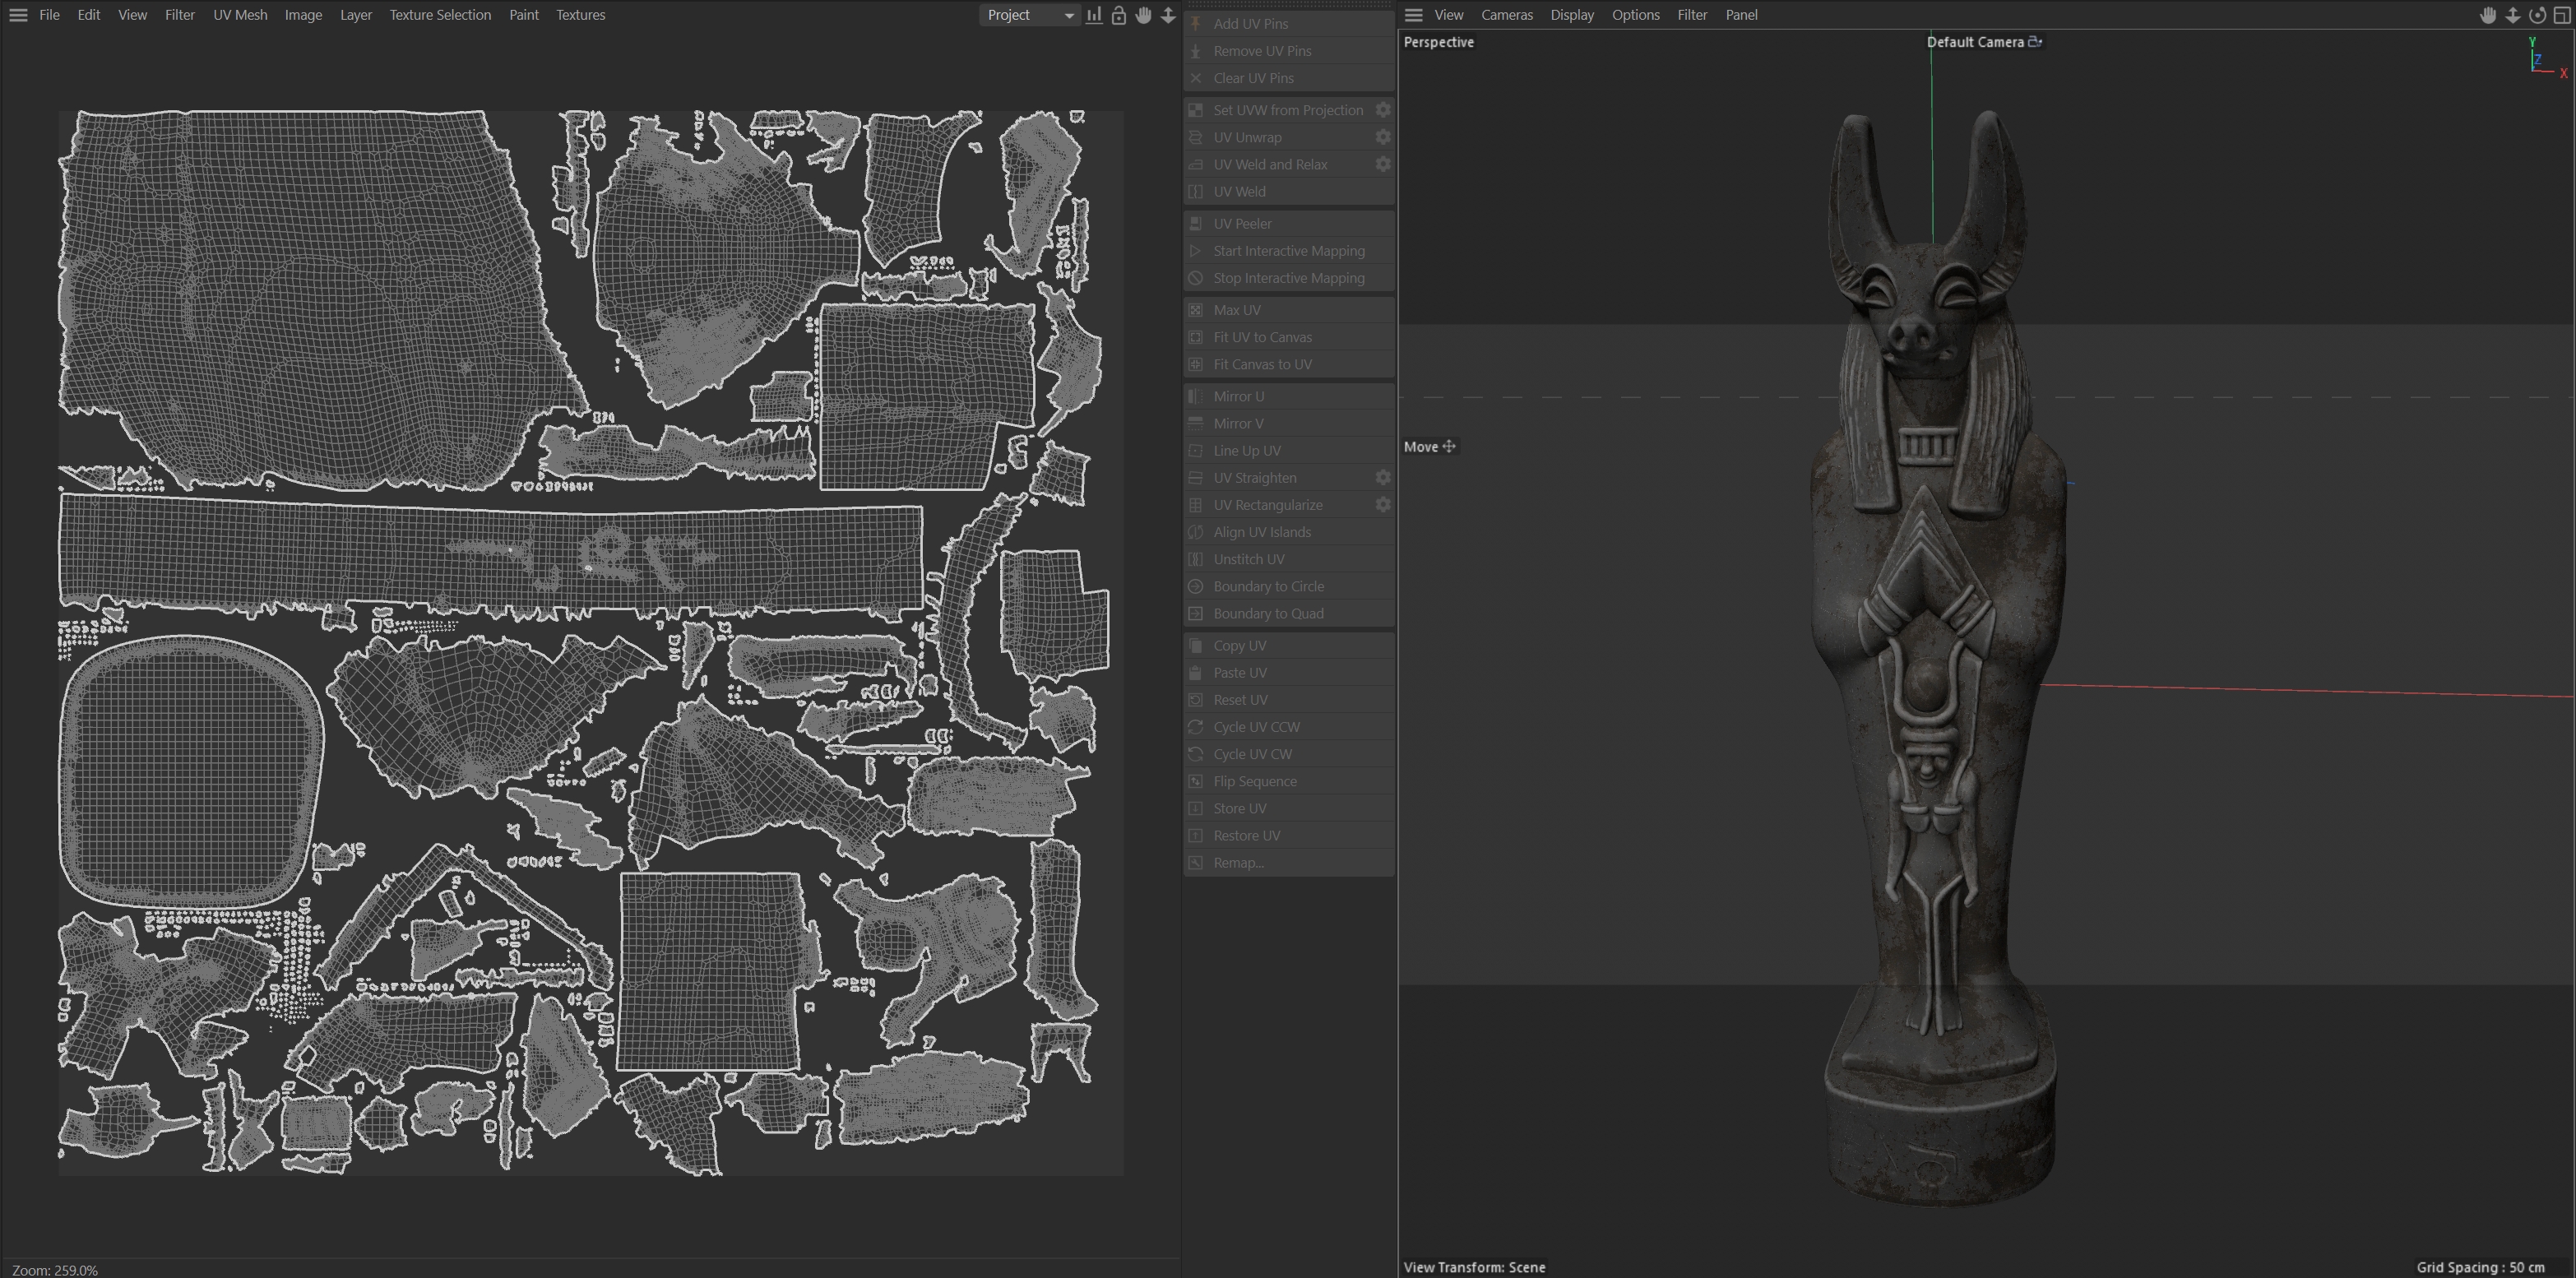The height and width of the screenshot is (1278, 2576).
Task: Click the orbit camera icon in viewport
Action: pos(2537,15)
